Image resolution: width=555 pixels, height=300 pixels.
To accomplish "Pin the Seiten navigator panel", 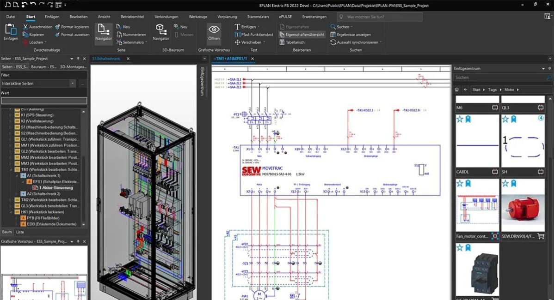I will (x=77, y=59).
